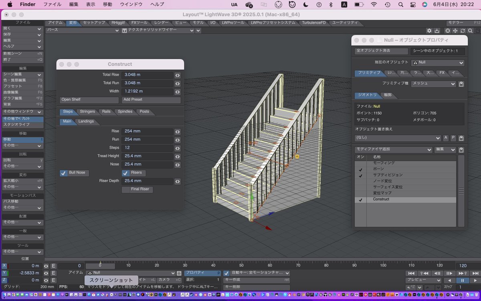Click envelope arrows button for Total Rise
Viewport: 481px width, 301px height.
178,75
